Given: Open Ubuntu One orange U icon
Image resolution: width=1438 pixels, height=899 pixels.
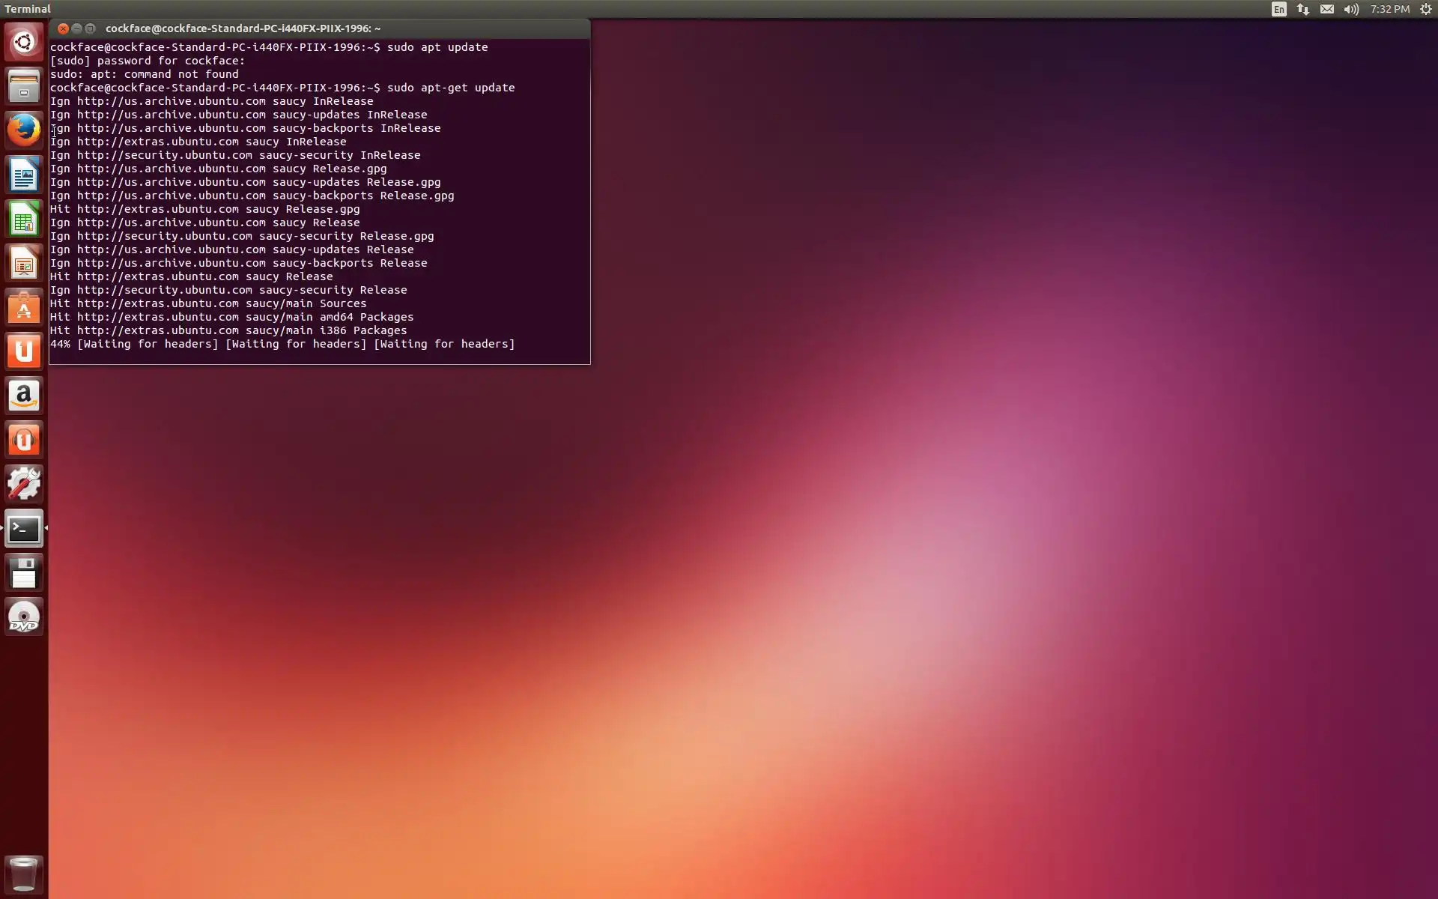Looking at the screenshot, I should tap(24, 351).
